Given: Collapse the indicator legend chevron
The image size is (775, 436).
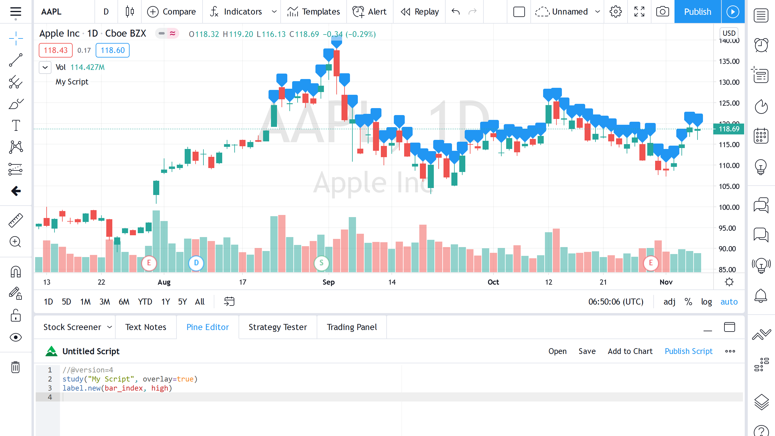Looking at the screenshot, I should pyautogui.click(x=45, y=67).
